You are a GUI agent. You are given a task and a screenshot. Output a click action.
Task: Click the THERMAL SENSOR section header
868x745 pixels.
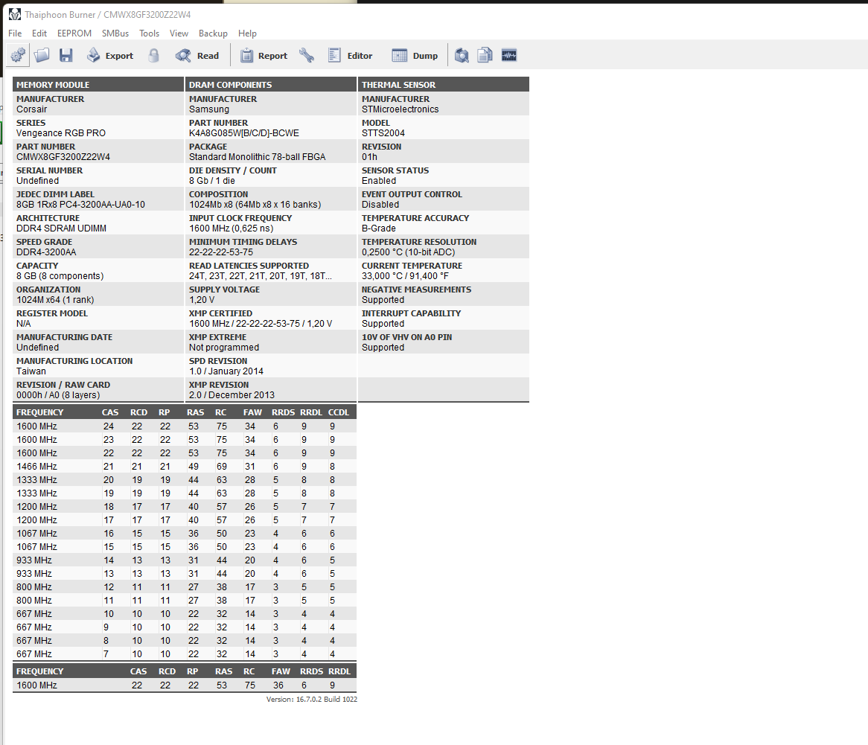click(x=444, y=85)
